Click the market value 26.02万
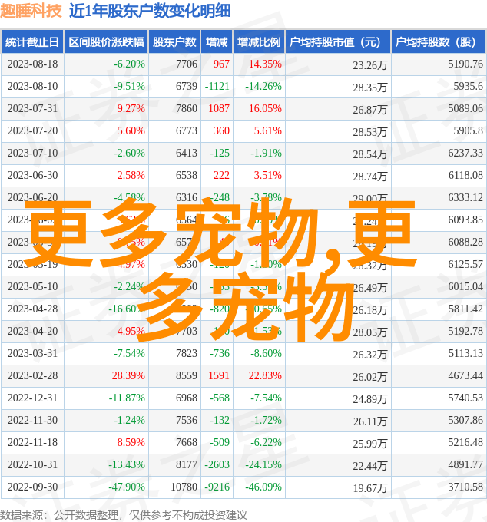The height and width of the screenshot is (522, 487). click(x=370, y=377)
